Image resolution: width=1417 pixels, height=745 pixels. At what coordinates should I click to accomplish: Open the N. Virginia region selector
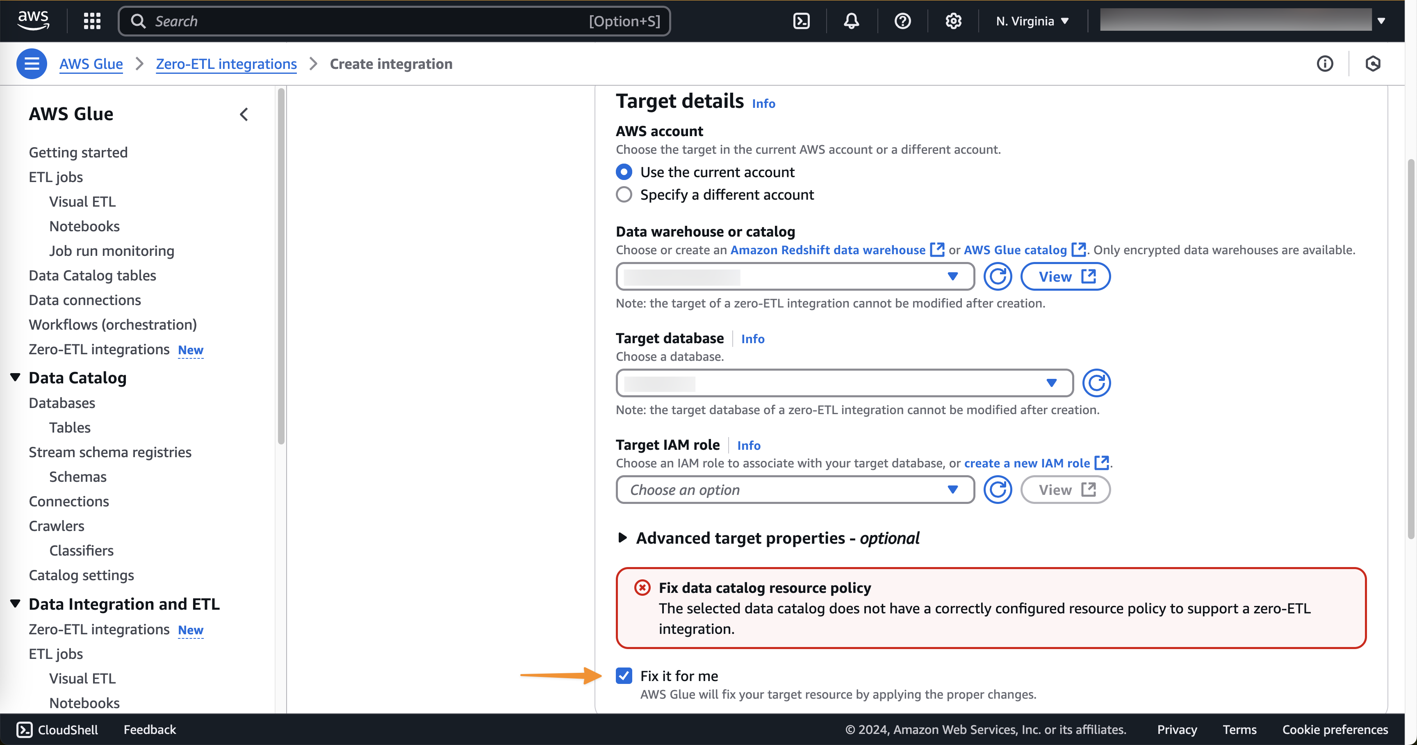(x=1032, y=21)
